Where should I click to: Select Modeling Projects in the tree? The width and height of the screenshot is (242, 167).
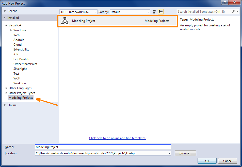click(21, 98)
